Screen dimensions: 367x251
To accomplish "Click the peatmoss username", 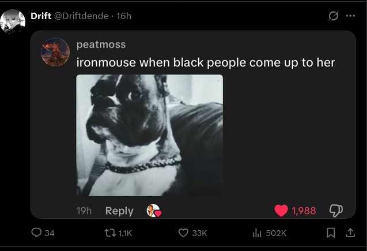I will (101, 44).
